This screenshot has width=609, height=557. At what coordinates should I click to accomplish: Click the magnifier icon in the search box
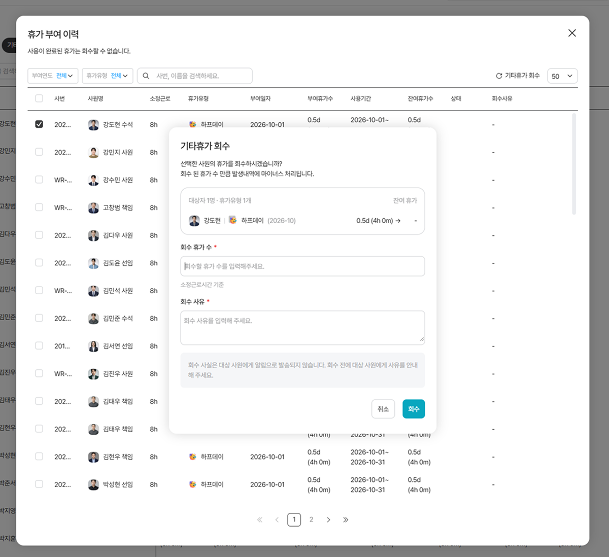(x=146, y=76)
